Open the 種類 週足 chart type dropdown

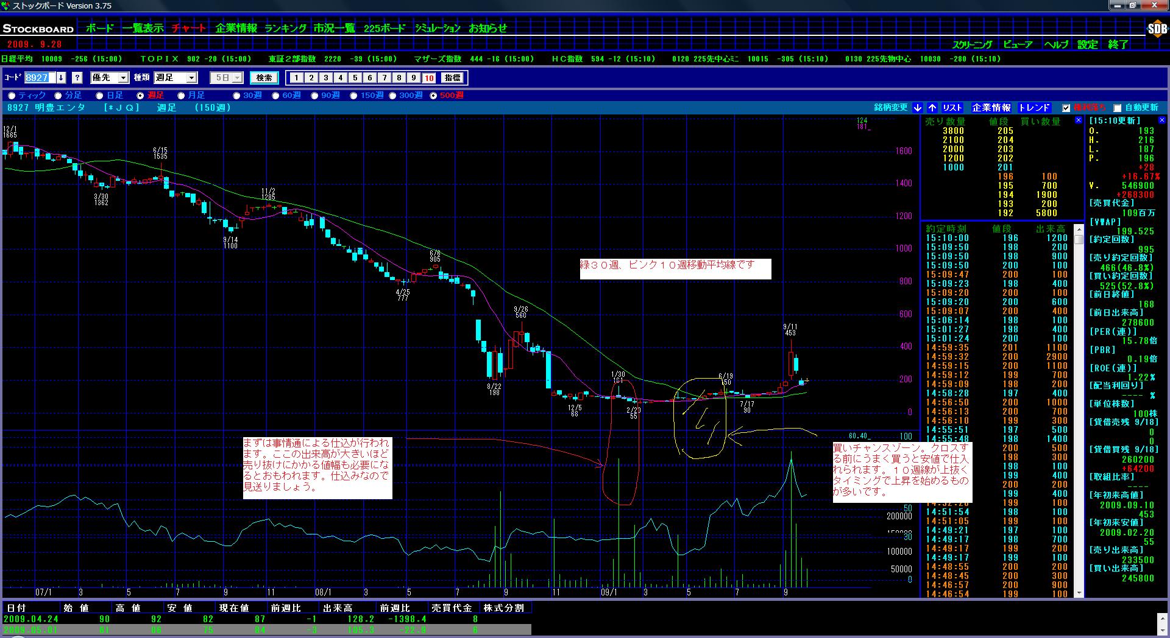(191, 78)
